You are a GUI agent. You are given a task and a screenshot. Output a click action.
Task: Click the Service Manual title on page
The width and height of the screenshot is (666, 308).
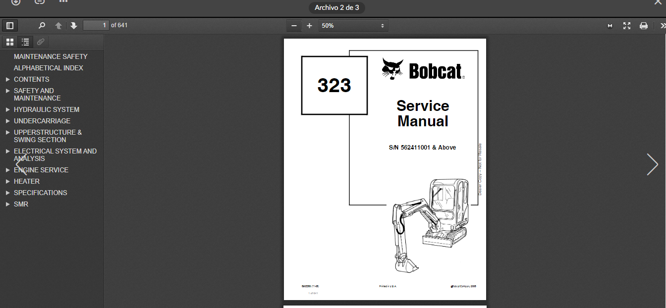(x=423, y=113)
